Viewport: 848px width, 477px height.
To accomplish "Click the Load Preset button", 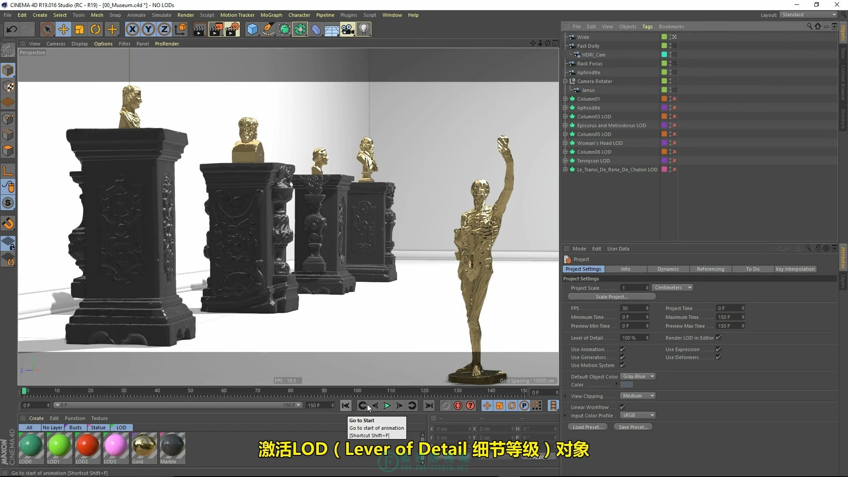I will coord(587,427).
